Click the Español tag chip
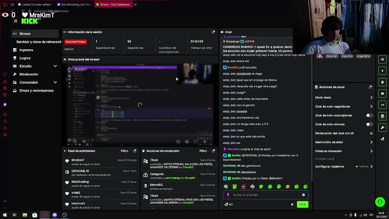Screen dimensions: 389x219 [347, 56]
